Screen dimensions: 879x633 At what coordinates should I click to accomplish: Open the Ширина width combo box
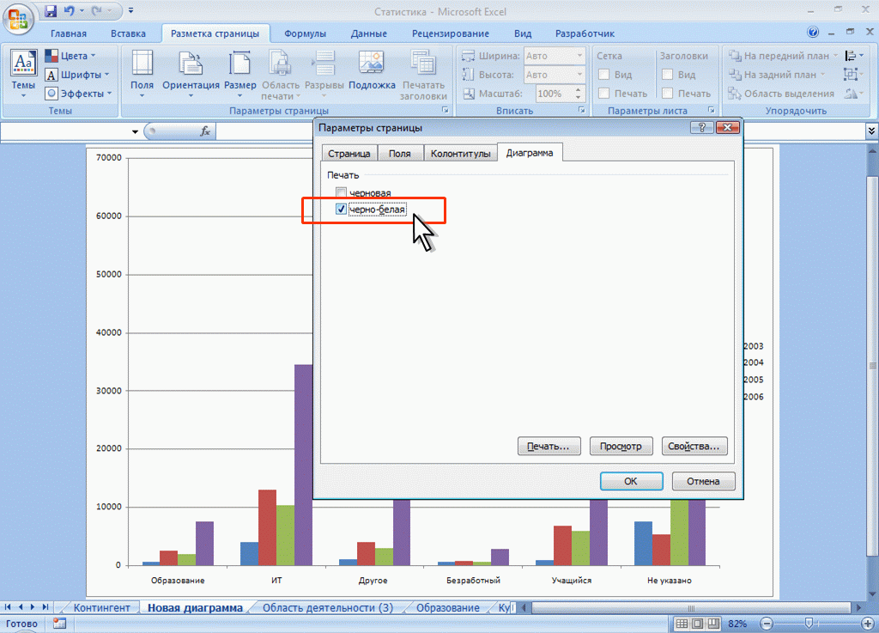click(554, 56)
